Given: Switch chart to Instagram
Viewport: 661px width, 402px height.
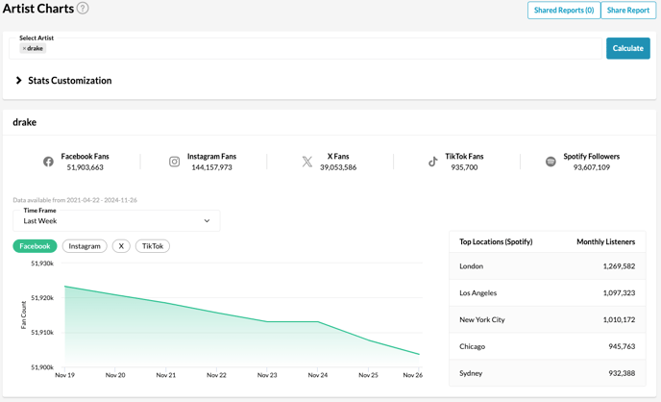Looking at the screenshot, I should click(x=85, y=246).
